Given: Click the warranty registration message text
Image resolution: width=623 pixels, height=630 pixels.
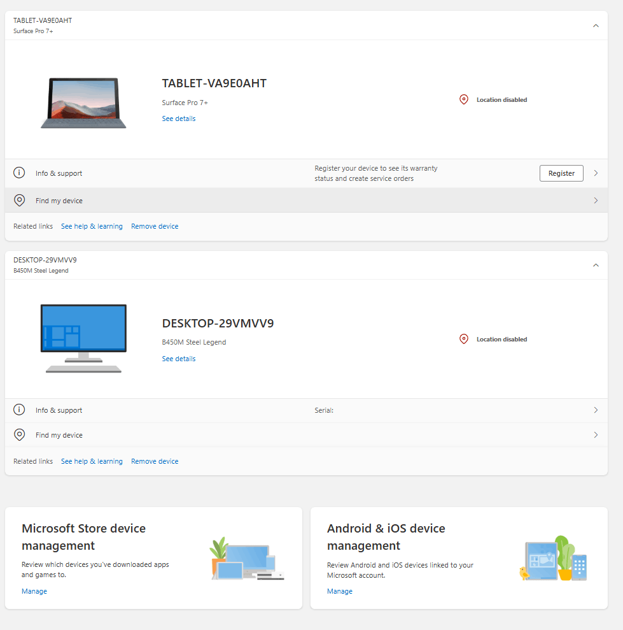Looking at the screenshot, I should 375,173.
